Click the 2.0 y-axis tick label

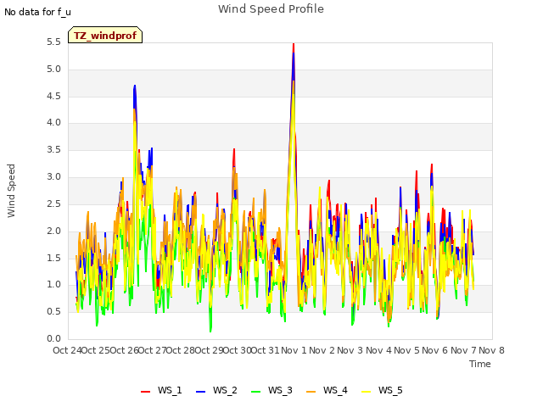click(53, 231)
